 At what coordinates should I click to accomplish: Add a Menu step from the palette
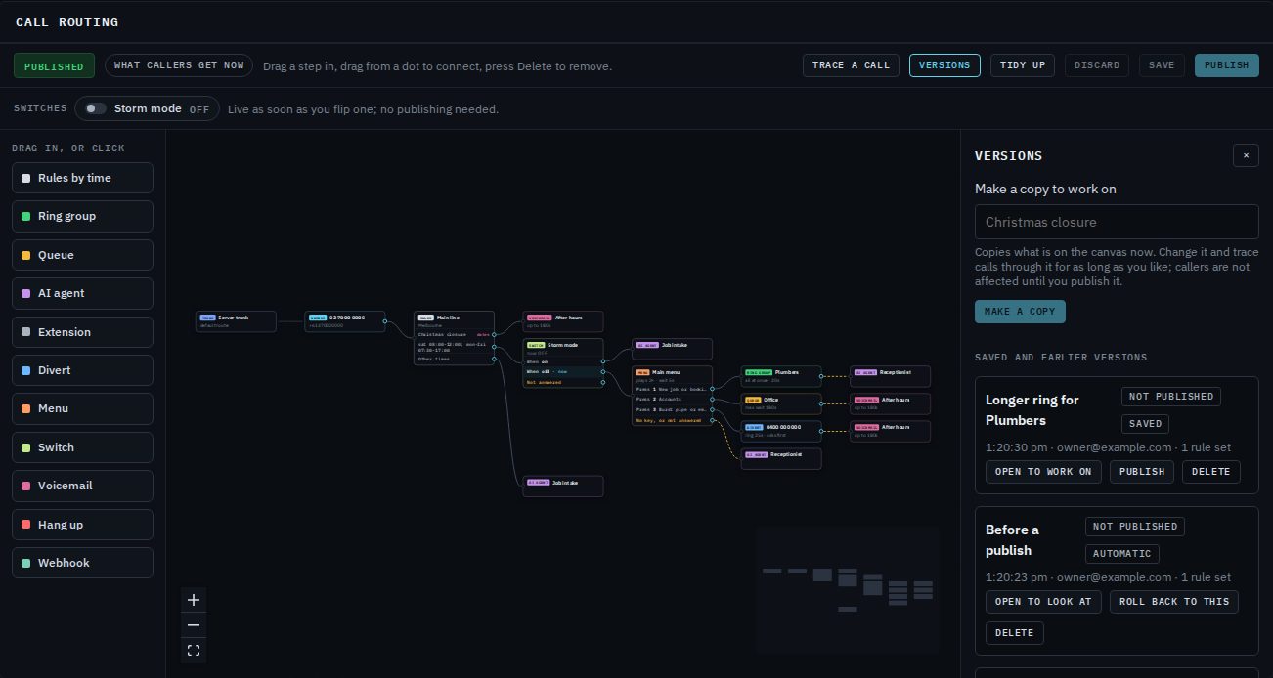(x=82, y=408)
